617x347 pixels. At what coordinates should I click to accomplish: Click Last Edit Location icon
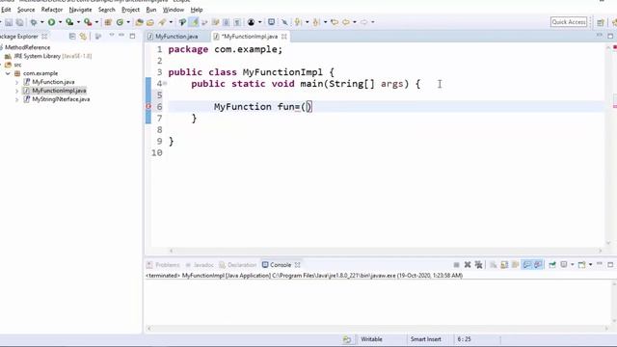click(335, 22)
